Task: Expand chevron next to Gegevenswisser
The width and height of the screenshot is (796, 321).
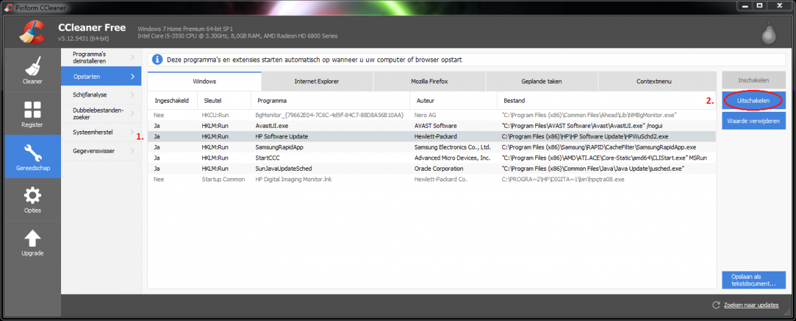Action: click(x=133, y=151)
